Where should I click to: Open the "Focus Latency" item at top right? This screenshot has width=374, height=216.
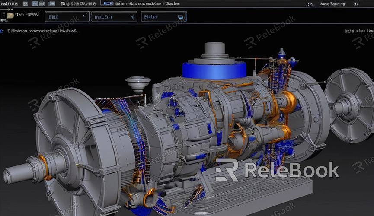(332, 4)
